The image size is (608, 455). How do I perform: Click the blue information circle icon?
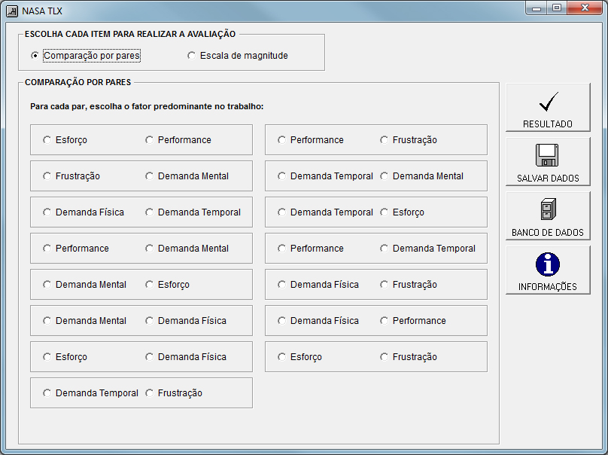[548, 264]
